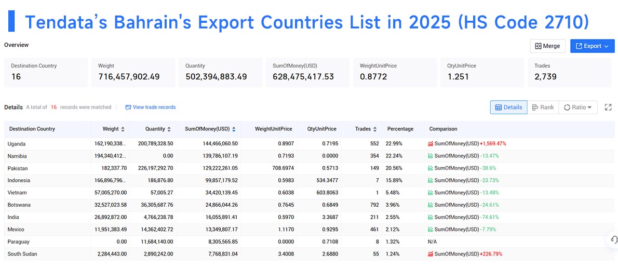618x266 pixels.
Task: Click the Trades overview card 2,739
Action: point(570,73)
